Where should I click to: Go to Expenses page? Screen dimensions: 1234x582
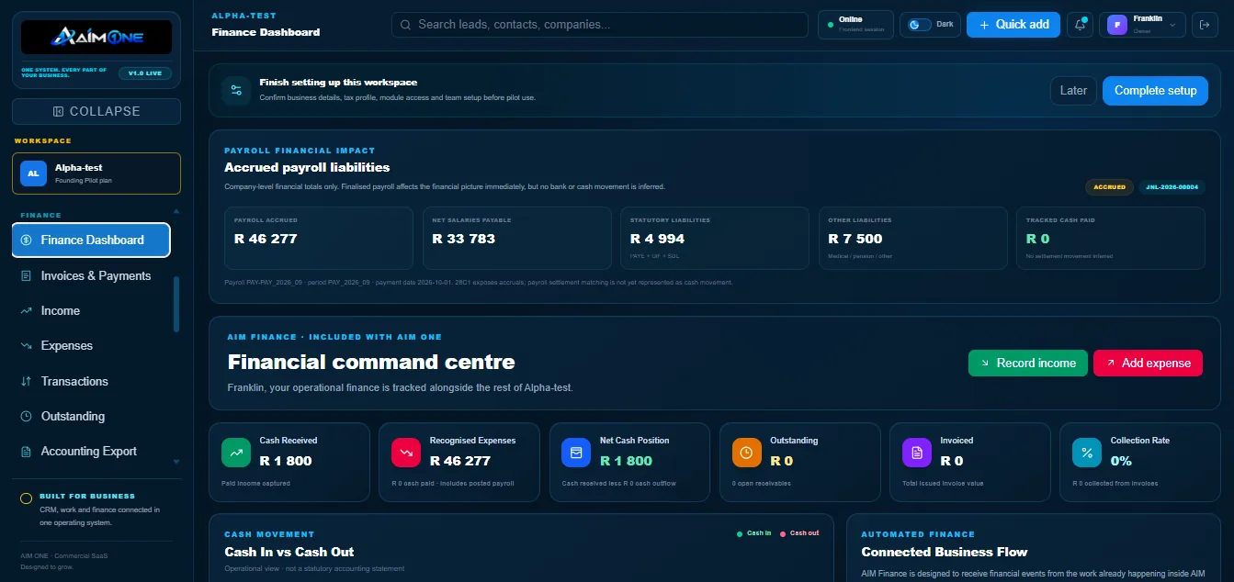[x=91, y=346]
